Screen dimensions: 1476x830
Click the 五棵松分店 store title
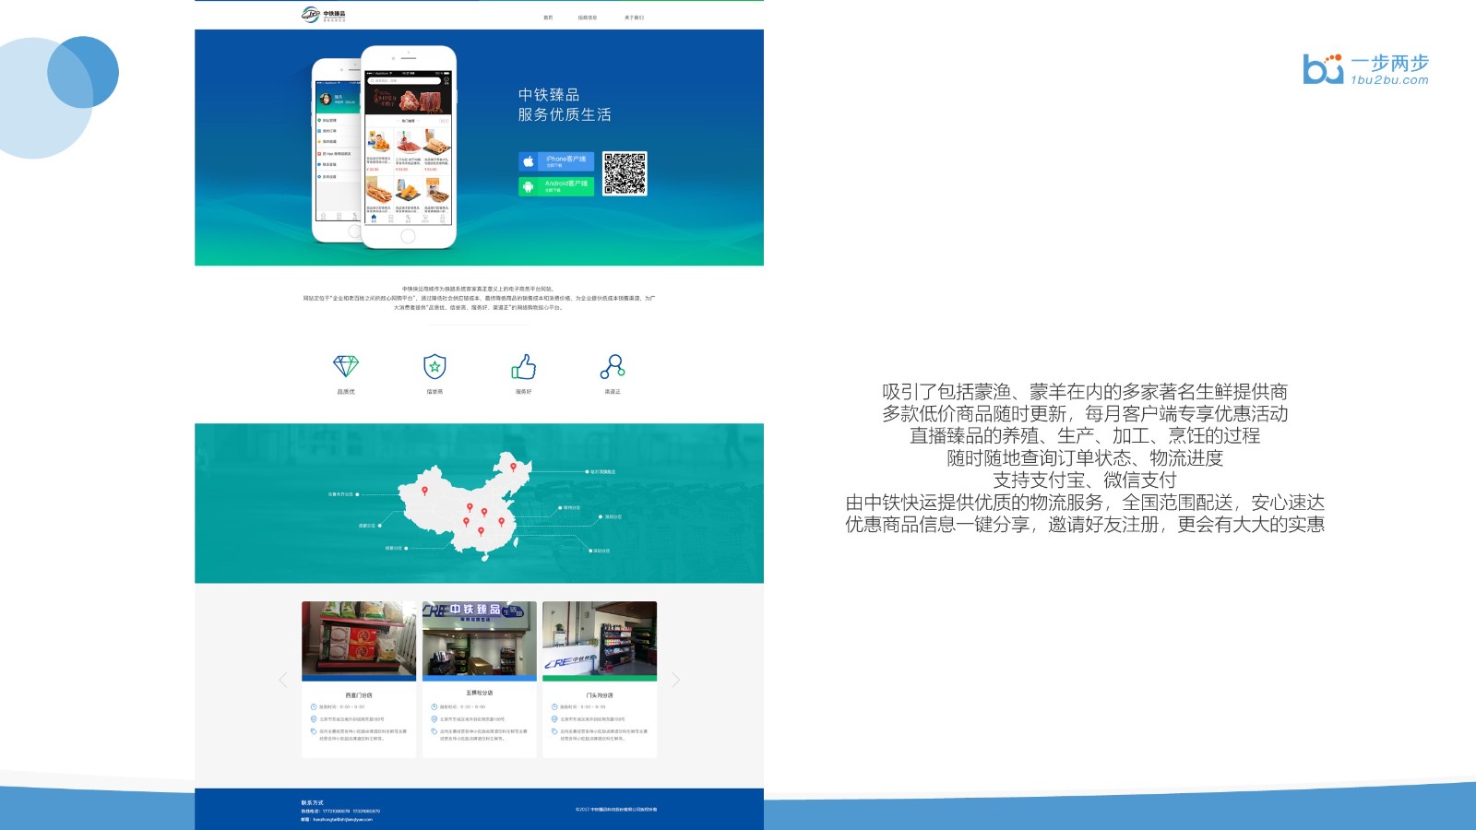[480, 693]
